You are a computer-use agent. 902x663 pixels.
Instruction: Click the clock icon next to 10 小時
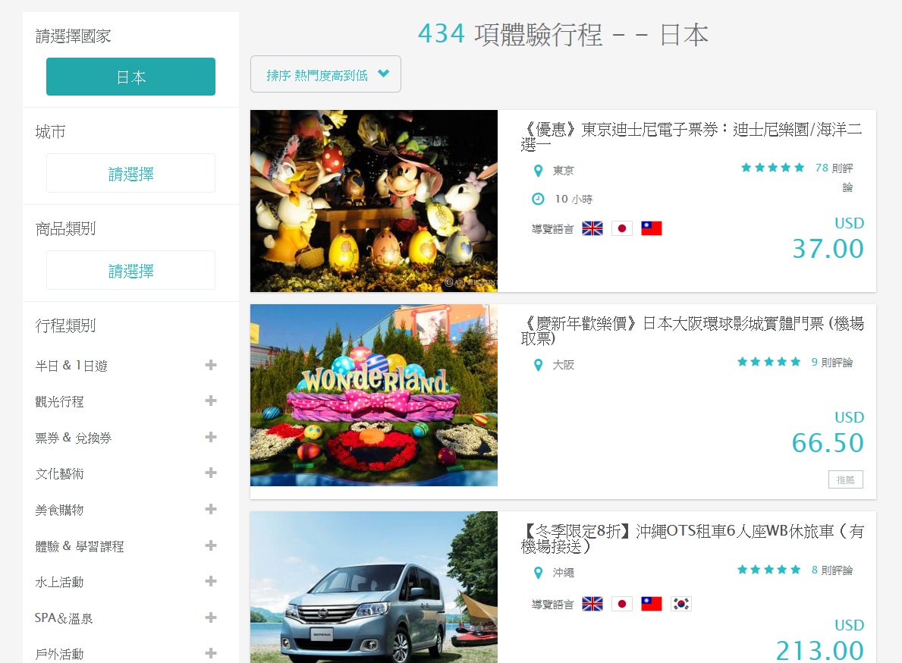538,199
